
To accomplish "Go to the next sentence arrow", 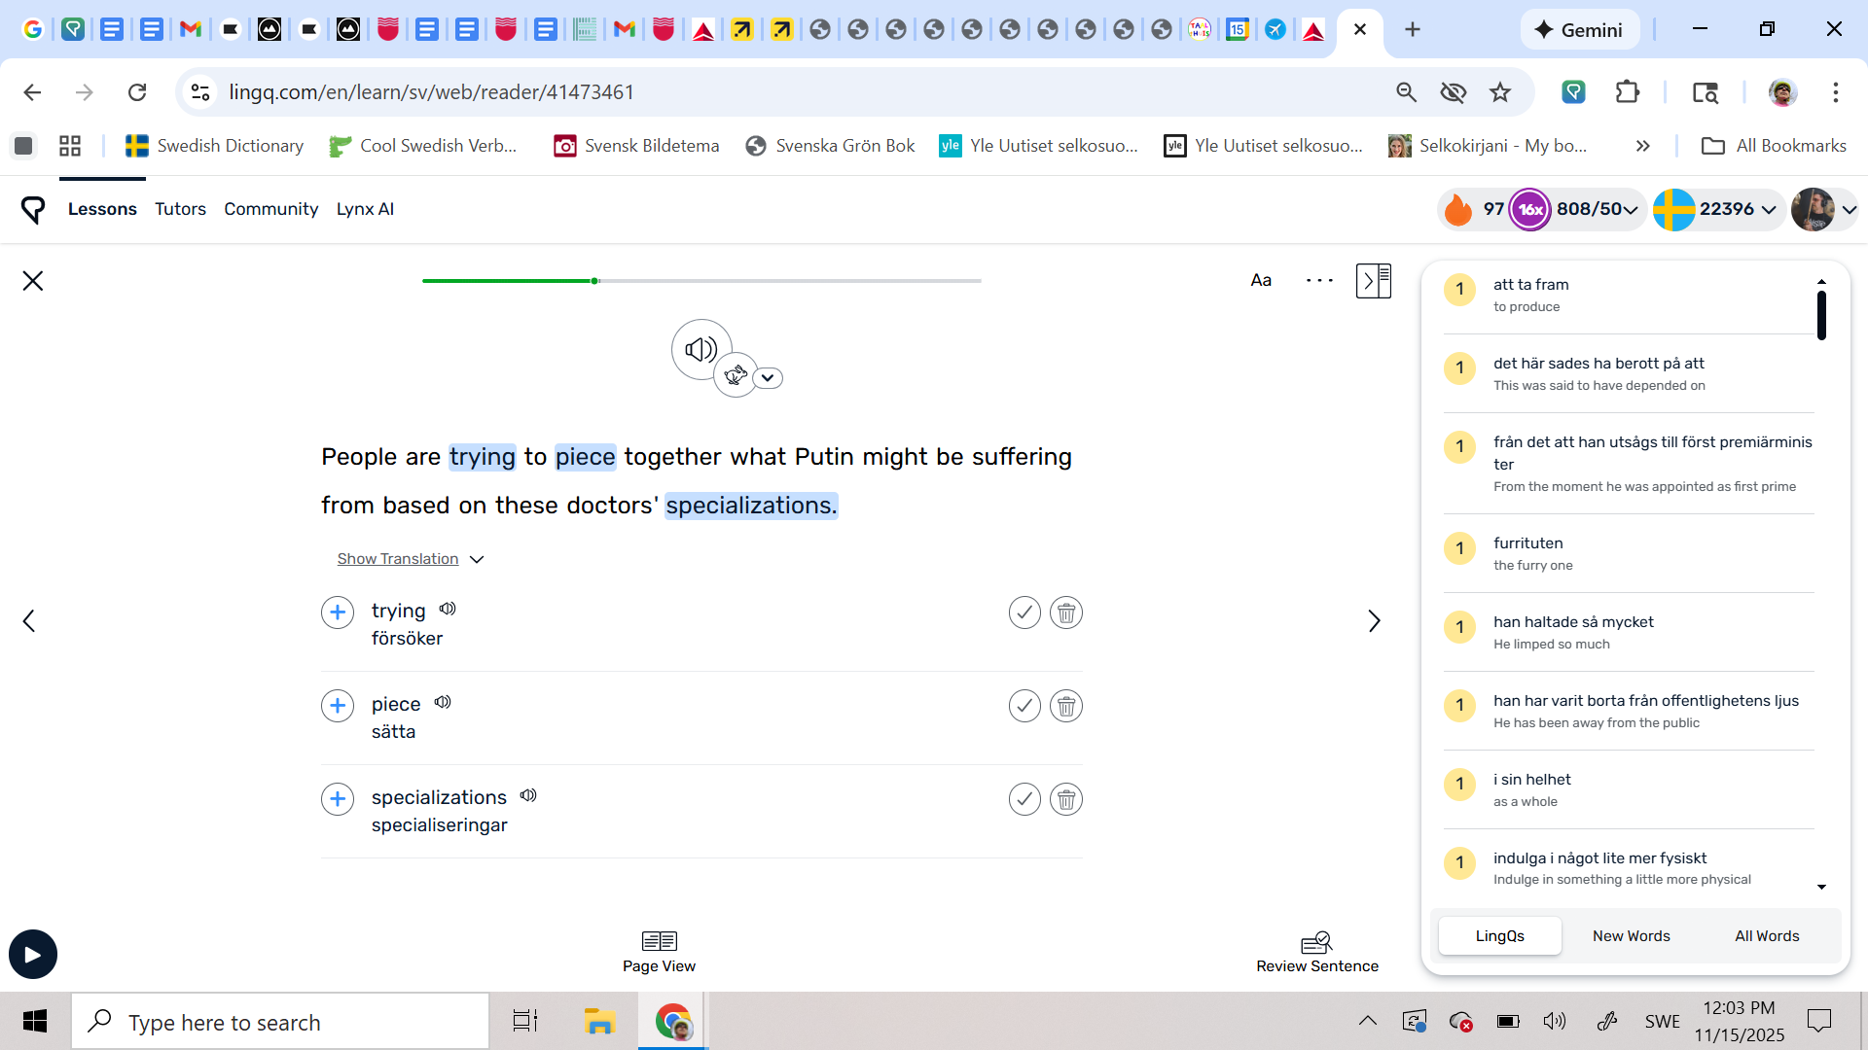I will pyautogui.click(x=1374, y=621).
